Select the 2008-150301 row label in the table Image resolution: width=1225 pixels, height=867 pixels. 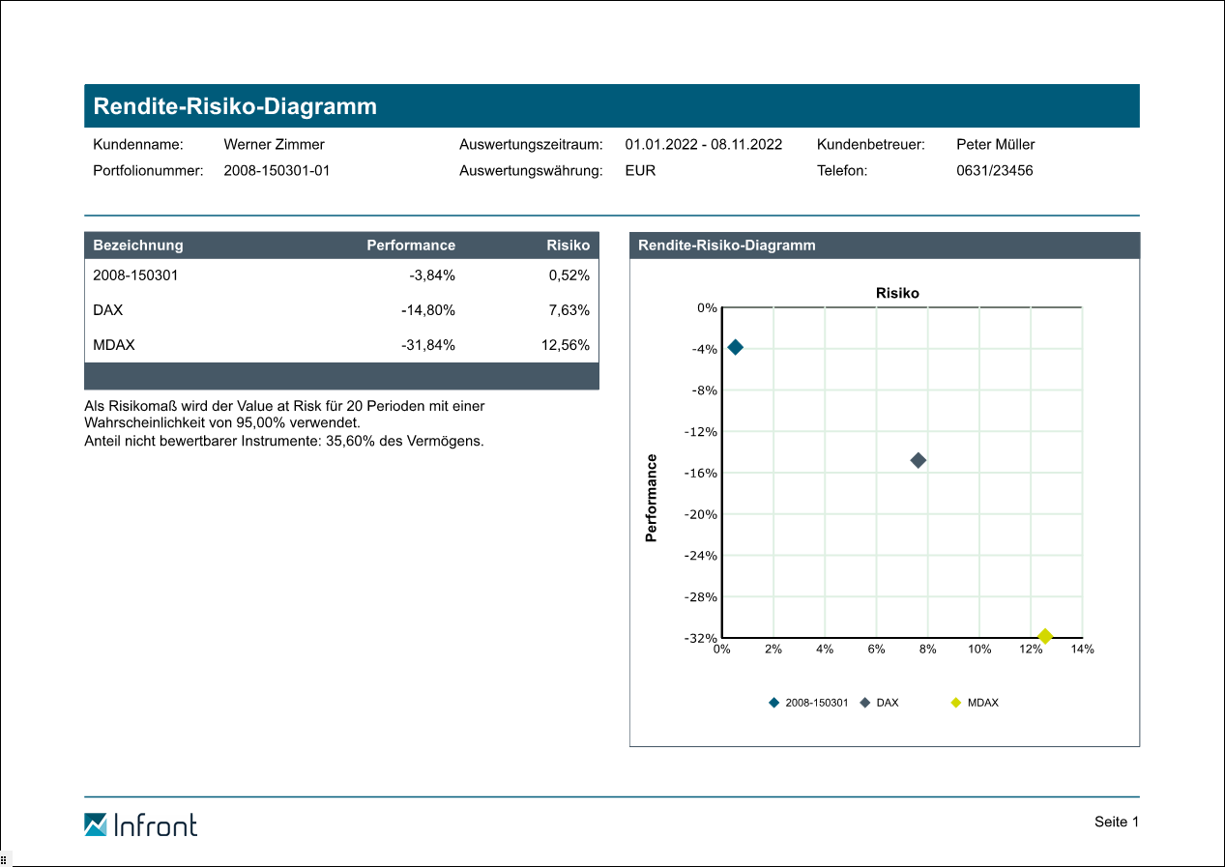click(135, 275)
